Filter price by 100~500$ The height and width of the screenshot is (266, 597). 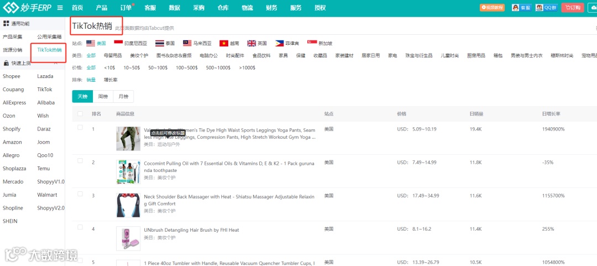[x=187, y=68]
